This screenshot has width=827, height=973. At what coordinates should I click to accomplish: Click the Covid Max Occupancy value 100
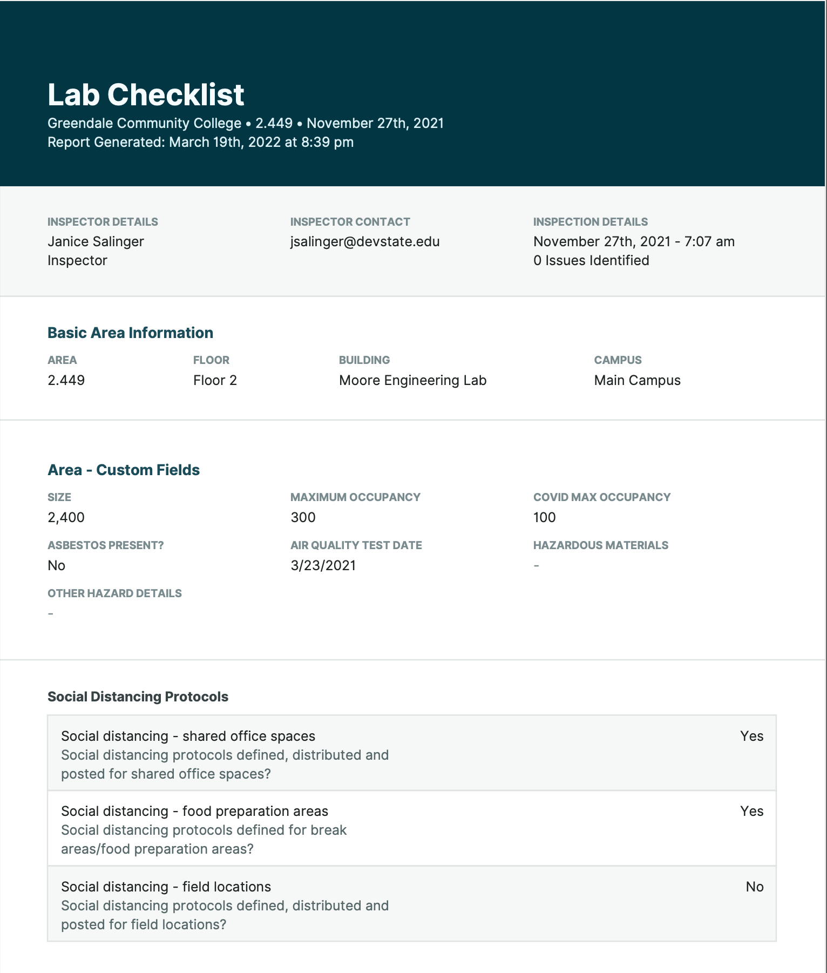[x=544, y=517]
